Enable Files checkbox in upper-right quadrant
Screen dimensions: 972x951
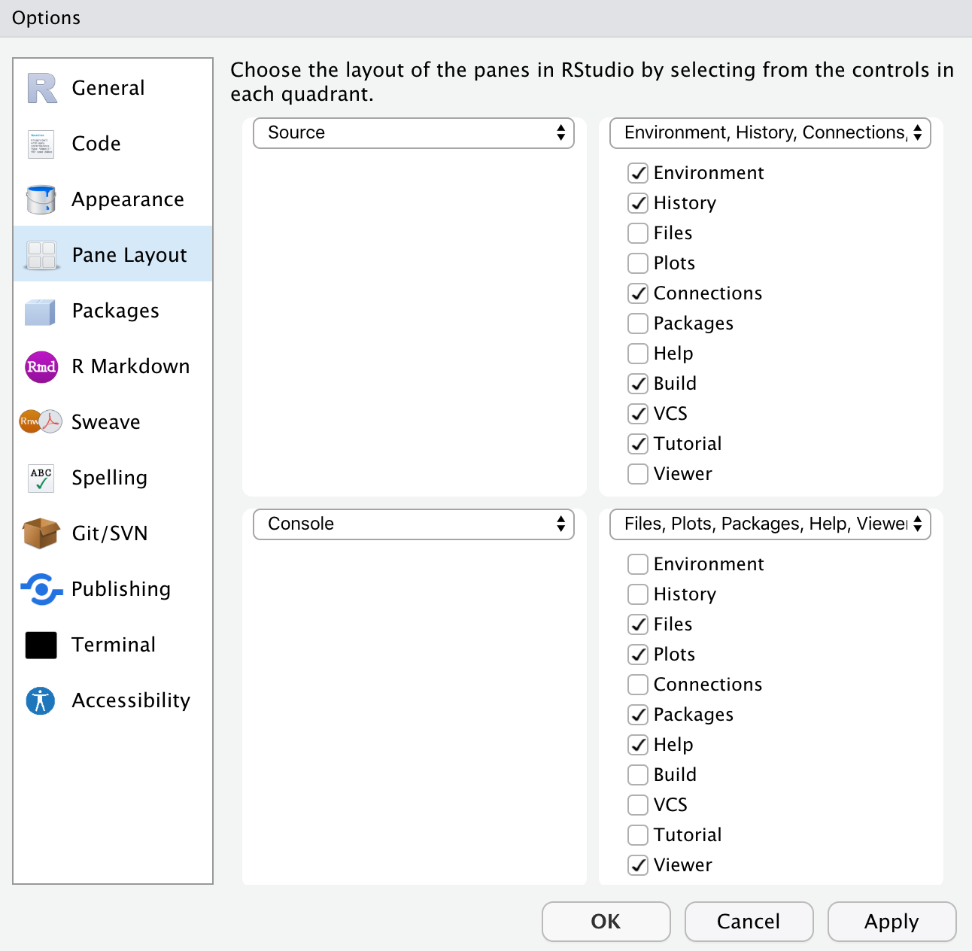(638, 233)
